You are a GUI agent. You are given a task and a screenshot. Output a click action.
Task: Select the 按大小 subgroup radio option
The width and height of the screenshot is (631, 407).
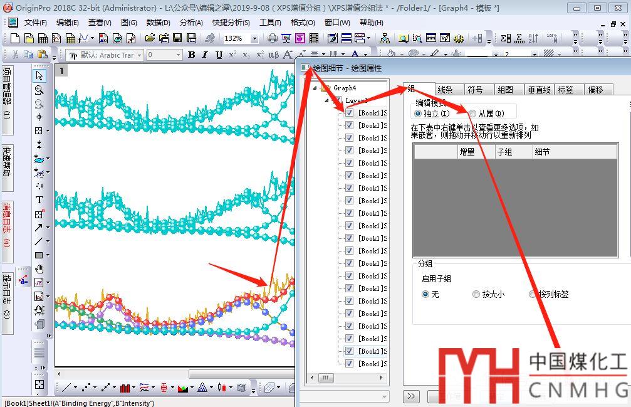coord(476,294)
